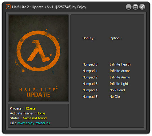This screenshot has width=152, height=136.
Task: Click the Numpad 1 hotkey label
Action: pos(90,71)
